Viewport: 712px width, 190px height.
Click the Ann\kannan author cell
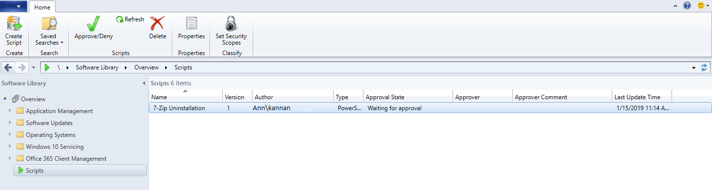point(272,108)
